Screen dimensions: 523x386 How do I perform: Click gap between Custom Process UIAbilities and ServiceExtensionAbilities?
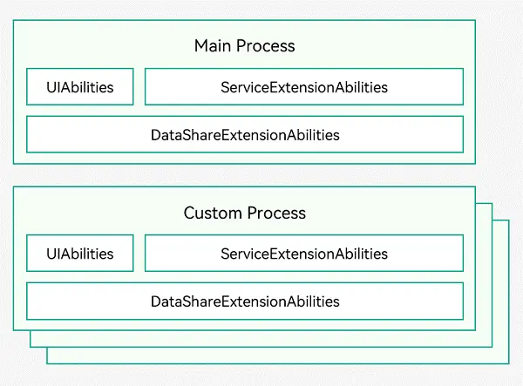(x=139, y=253)
